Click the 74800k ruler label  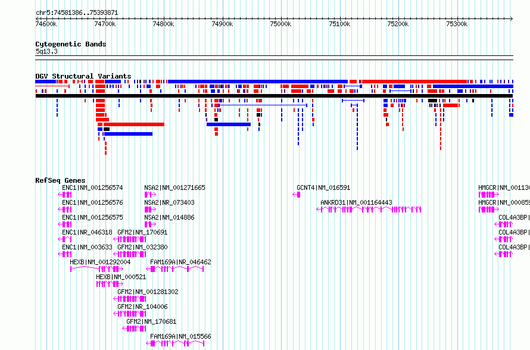coord(163,24)
